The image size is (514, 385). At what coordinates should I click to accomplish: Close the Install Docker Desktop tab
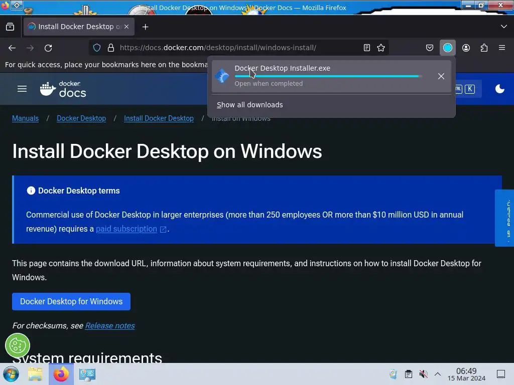pyautogui.click(x=126, y=27)
